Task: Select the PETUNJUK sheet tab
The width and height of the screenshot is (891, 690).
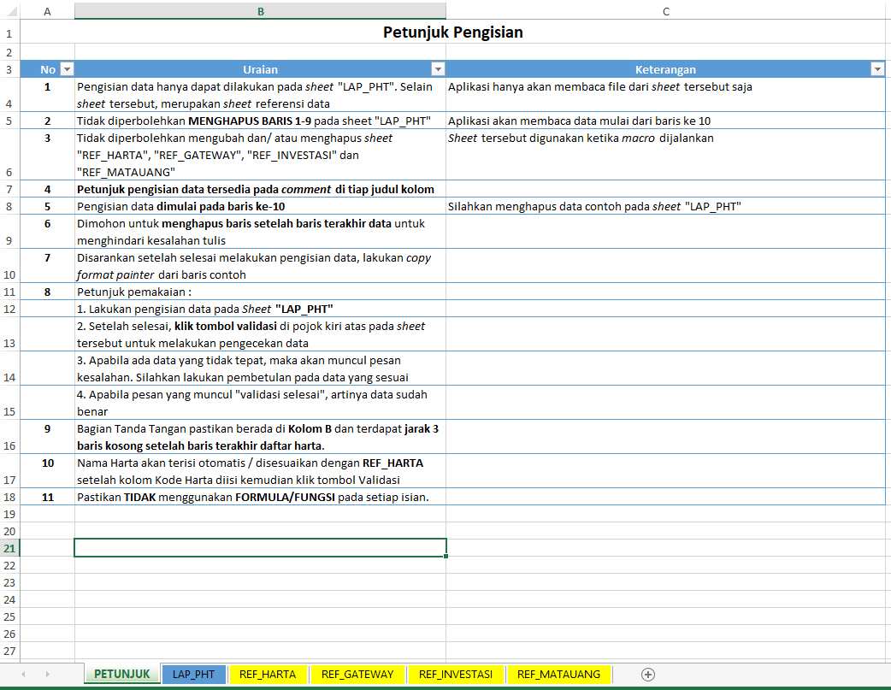Action: [121, 675]
